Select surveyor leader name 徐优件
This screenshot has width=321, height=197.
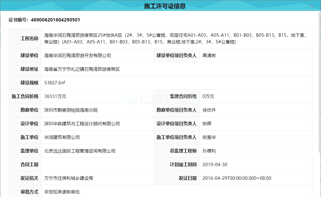click(x=209, y=110)
